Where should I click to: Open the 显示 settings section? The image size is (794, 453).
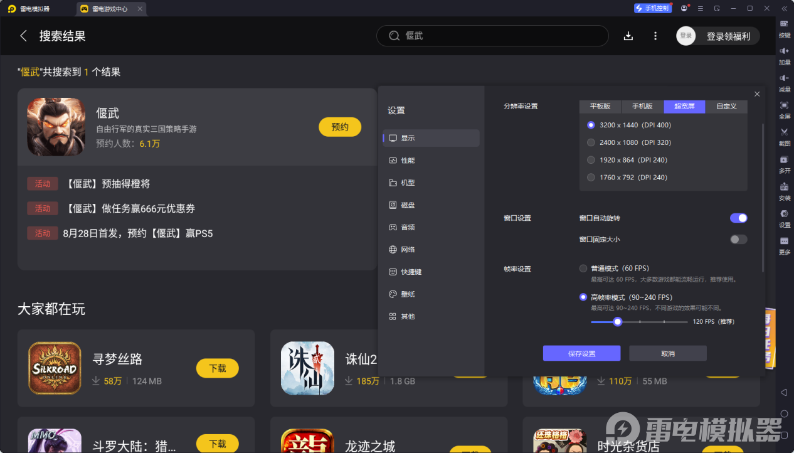(431, 138)
